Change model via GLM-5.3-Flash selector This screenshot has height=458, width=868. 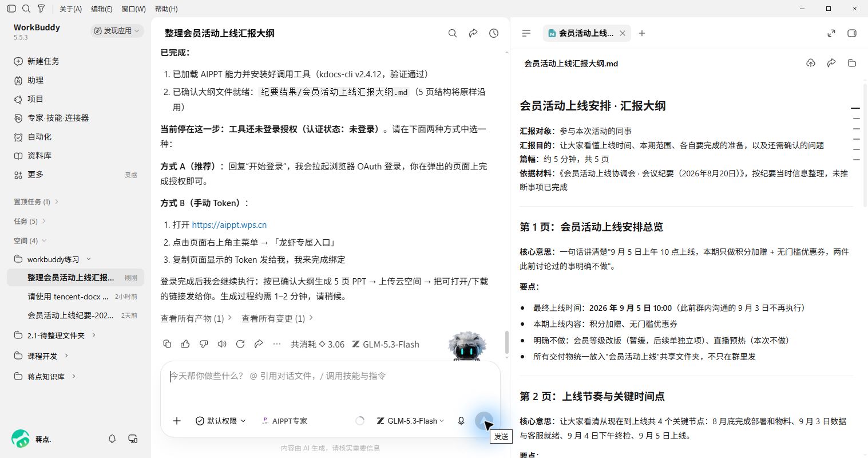click(410, 421)
